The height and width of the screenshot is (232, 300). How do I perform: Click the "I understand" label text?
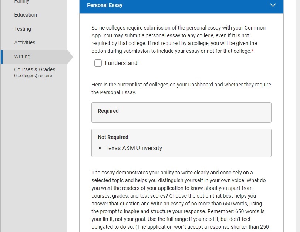[x=121, y=63]
